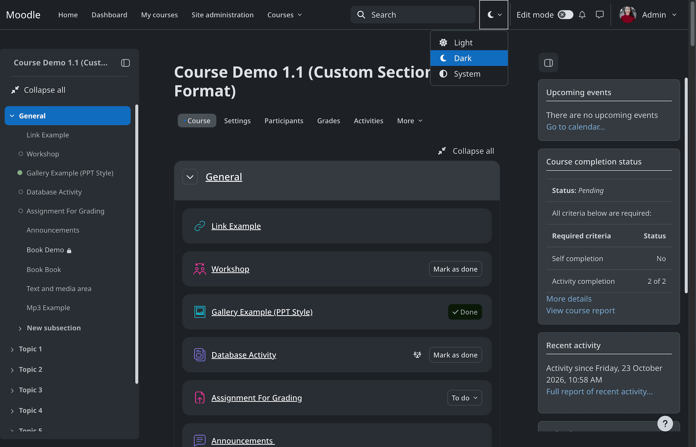Open Full report of recent activity
This screenshot has height=447, width=696.
[599, 391]
